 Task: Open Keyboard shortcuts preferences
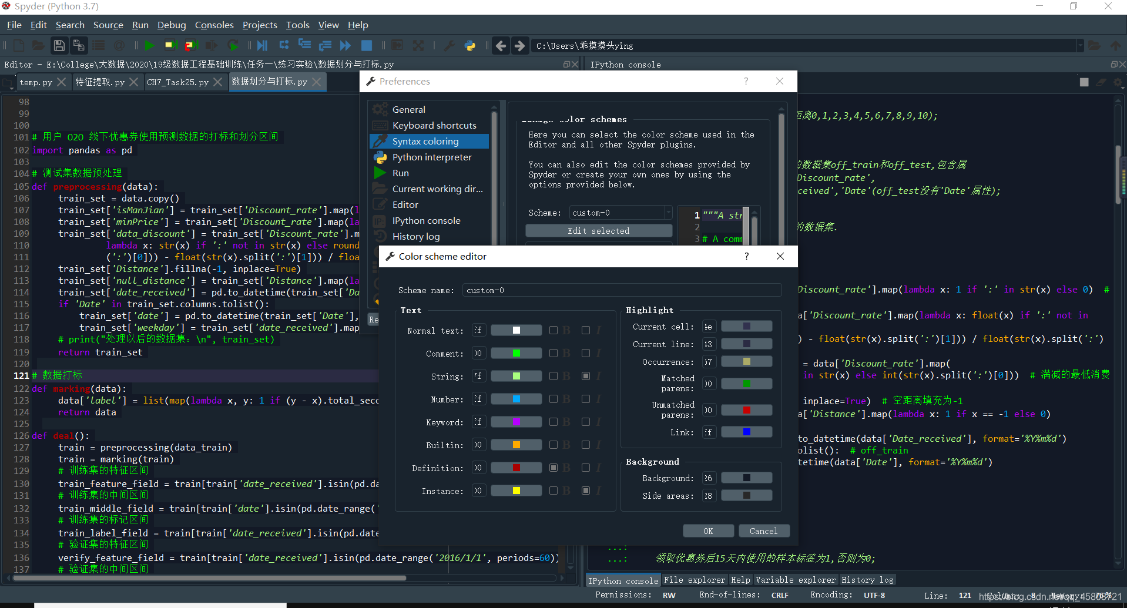point(434,125)
